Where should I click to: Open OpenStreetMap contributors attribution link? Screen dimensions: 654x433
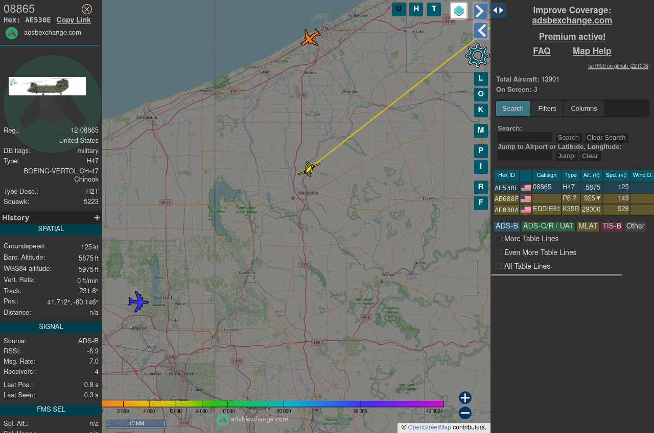pos(429,427)
